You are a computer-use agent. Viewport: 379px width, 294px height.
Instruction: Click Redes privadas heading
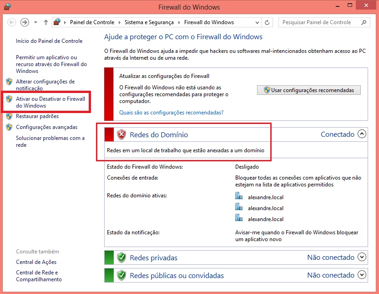click(153, 258)
